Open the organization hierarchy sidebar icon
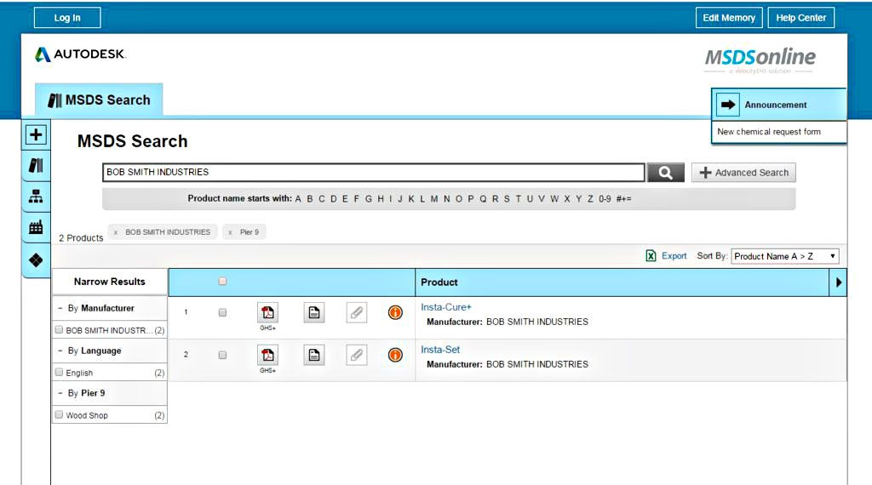The image size is (872, 485). pos(36,196)
